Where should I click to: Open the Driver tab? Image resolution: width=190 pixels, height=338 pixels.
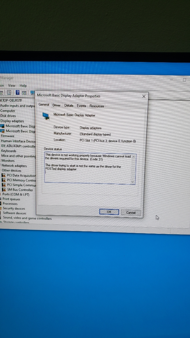pos(57,105)
